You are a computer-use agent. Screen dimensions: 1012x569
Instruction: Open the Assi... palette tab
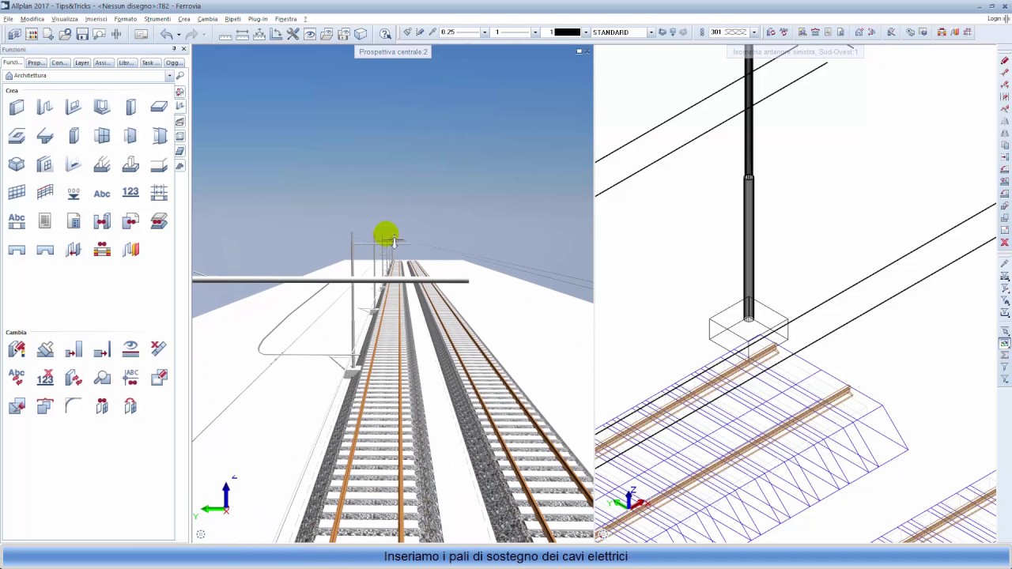click(x=103, y=62)
